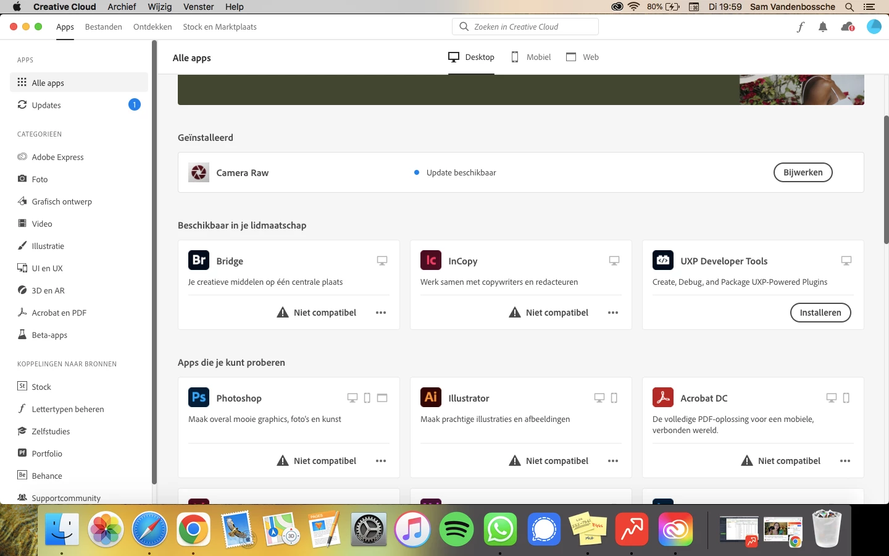Open Bridge more options menu

click(381, 313)
